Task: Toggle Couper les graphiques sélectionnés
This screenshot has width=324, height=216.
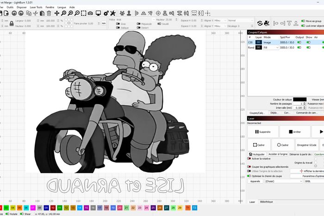Action: coord(249,167)
